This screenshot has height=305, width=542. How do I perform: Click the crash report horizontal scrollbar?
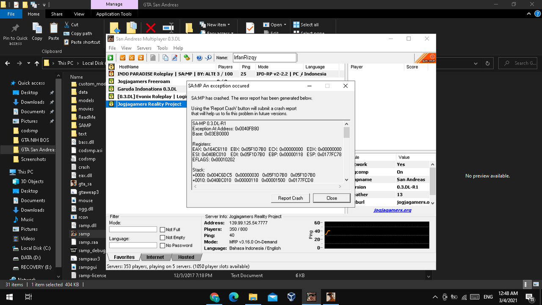click(x=267, y=186)
